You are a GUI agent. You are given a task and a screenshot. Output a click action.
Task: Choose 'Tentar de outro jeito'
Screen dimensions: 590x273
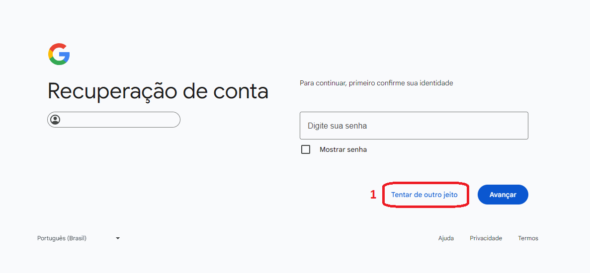click(424, 195)
